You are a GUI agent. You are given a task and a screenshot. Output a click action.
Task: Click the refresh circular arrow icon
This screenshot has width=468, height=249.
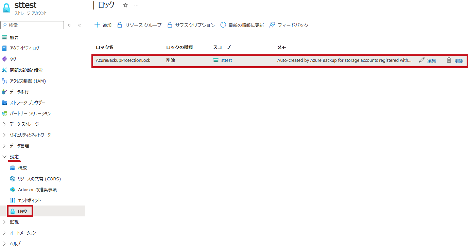click(x=223, y=25)
